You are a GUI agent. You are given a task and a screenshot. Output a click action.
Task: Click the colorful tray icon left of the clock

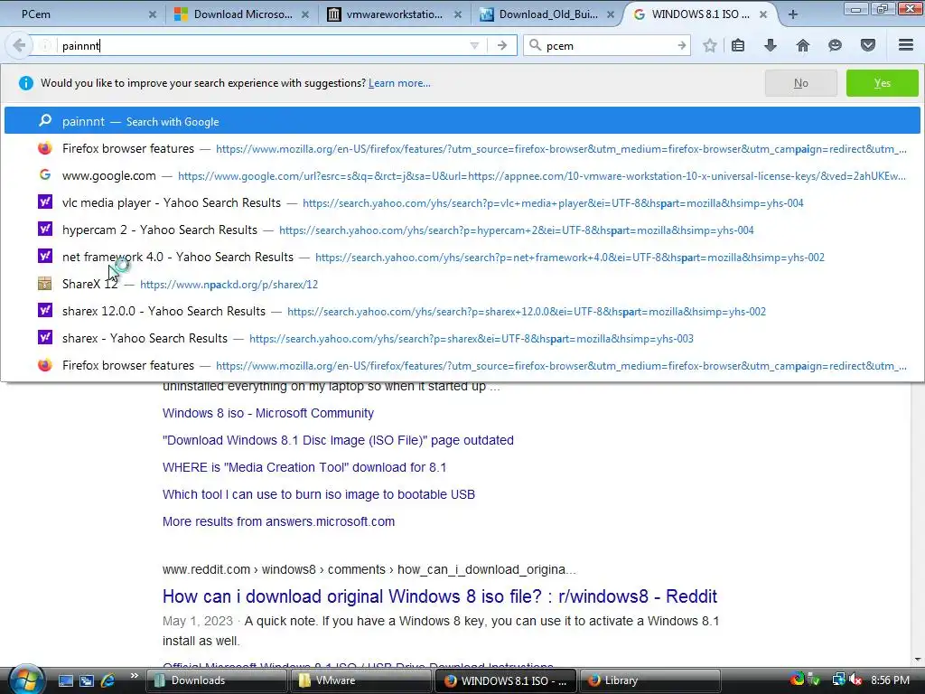point(797,680)
